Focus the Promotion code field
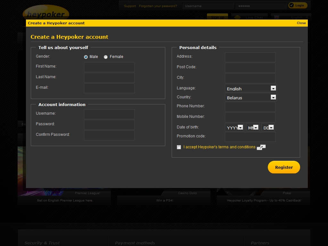The image size is (328, 246). (250, 137)
